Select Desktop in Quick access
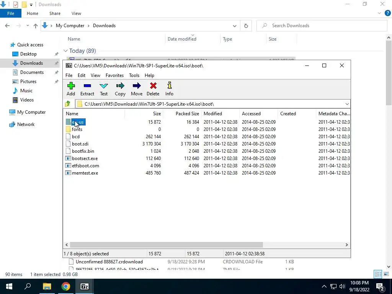The height and width of the screenshot is (294, 392). [x=28, y=54]
